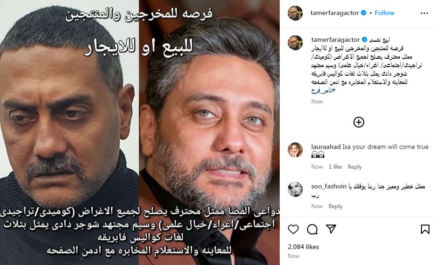View the 2,084 likes list
The width and height of the screenshot is (437, 265).
pos(303,247)
